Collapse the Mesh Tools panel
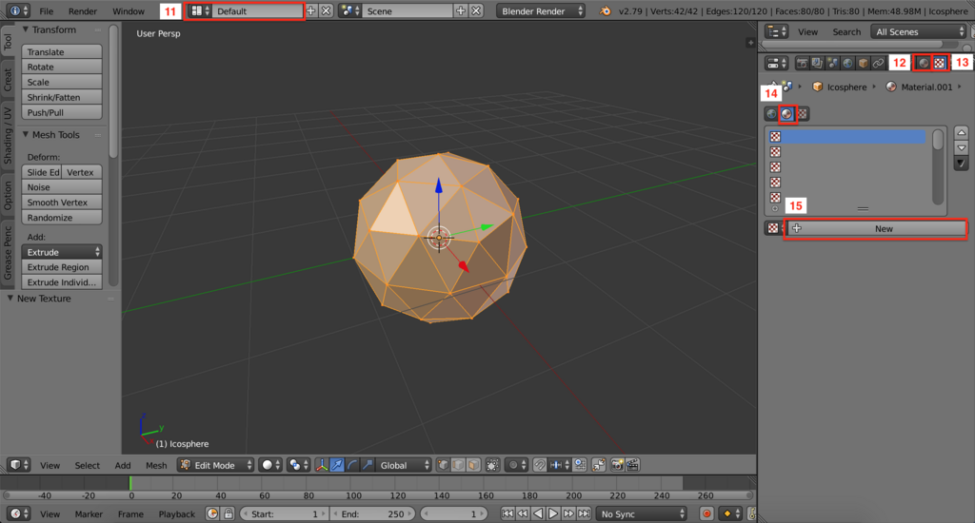 coord(26,135)
